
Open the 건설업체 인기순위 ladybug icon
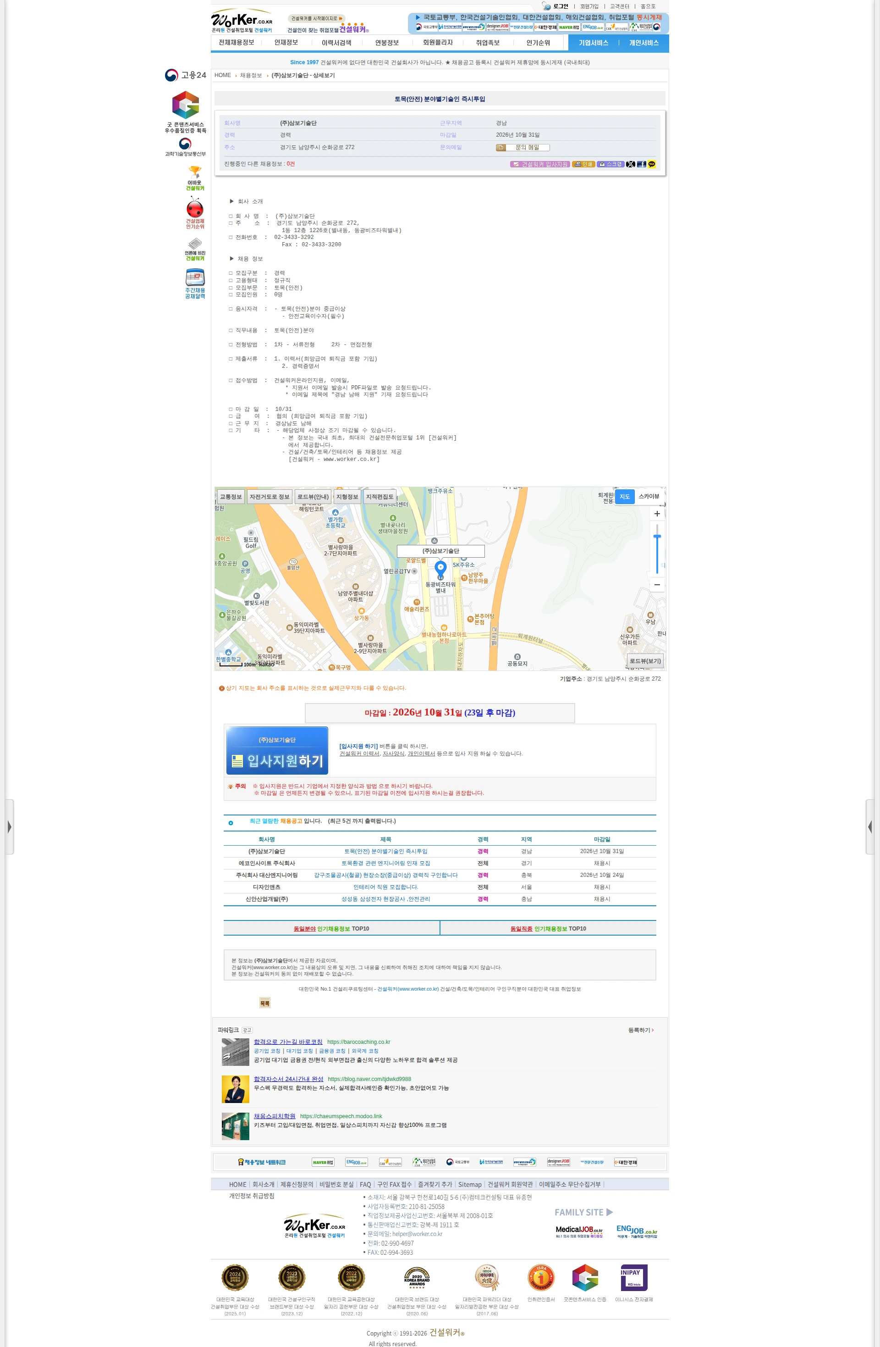pyautogui.click(x=194, y=213)
